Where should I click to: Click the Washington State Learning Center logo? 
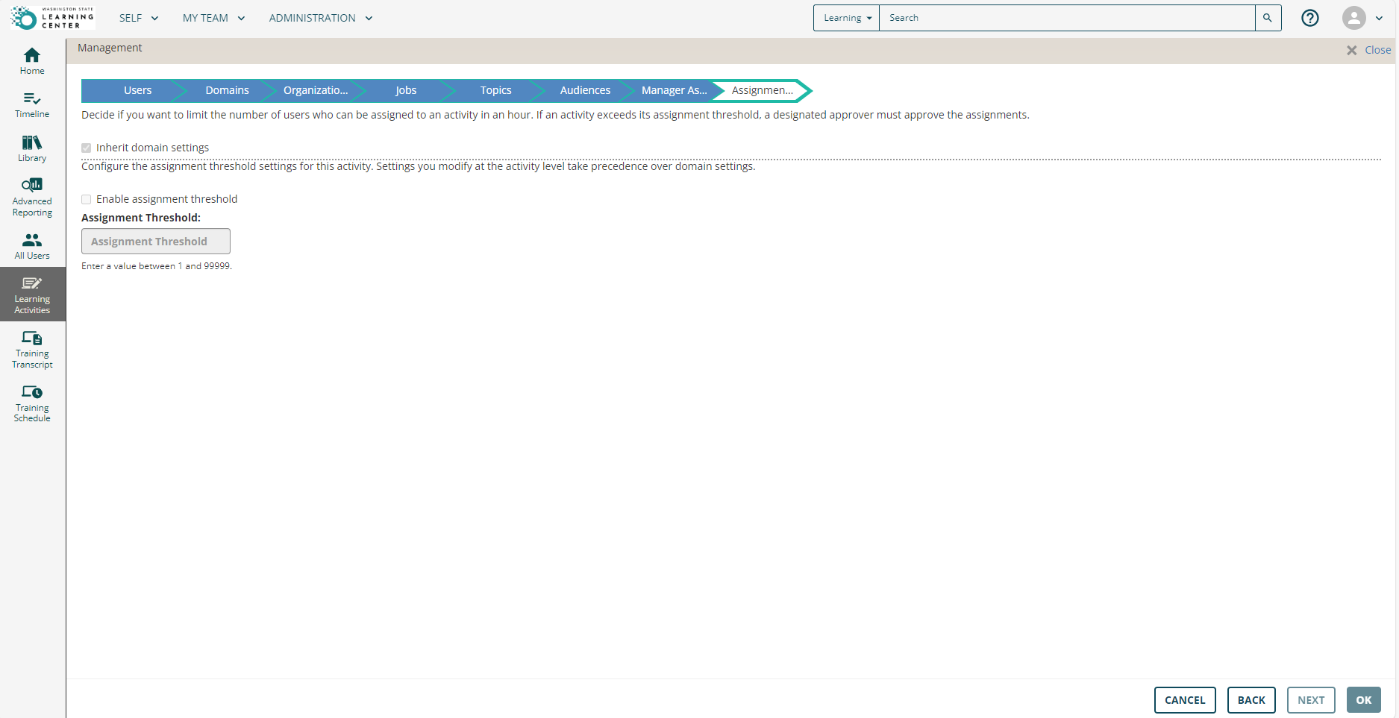pos(52,18)
